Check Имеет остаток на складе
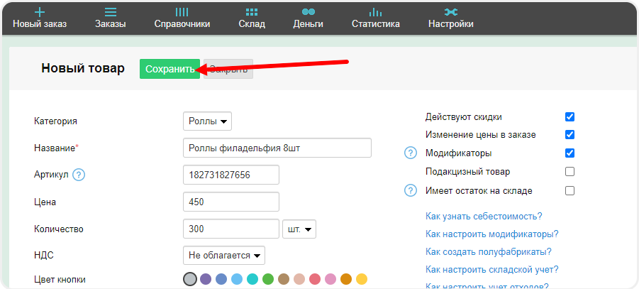The image size is (639, 289). (x=569, y=190)
